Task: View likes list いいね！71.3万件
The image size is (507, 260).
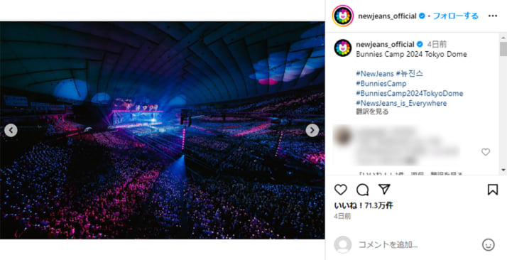Action: coord(364,205)
